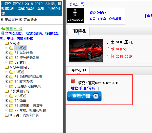This screenshot has height=133, width=152.
Task: Open the 领克(国内) brand link
Action: [98, 13]
